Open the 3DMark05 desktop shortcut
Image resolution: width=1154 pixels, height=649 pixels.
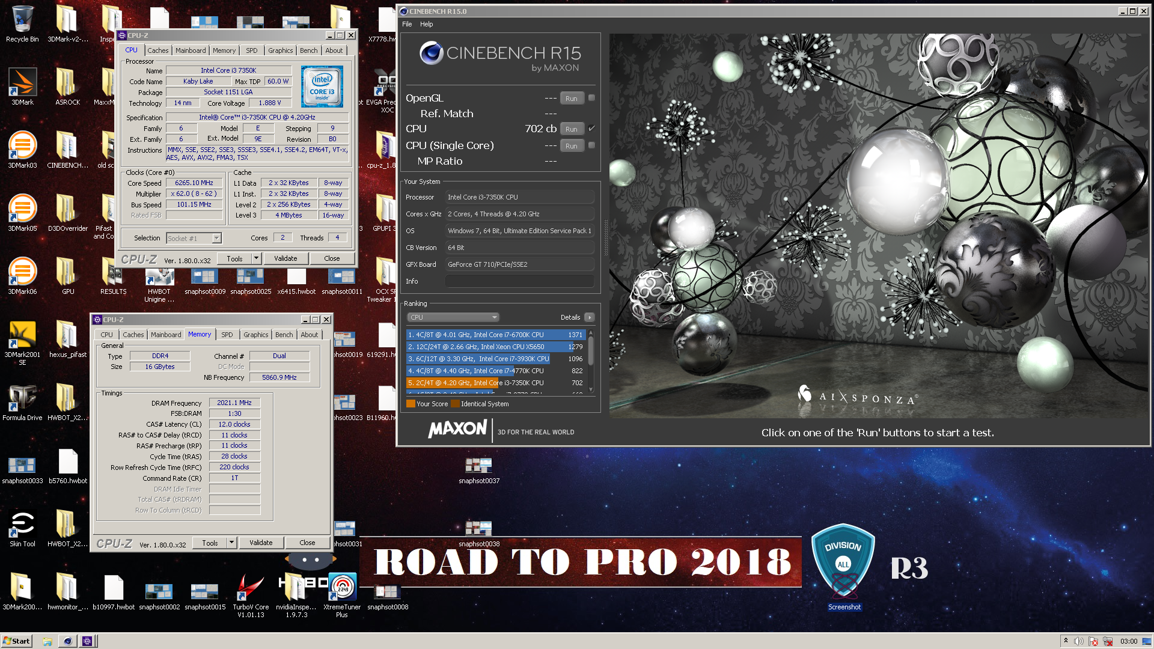(22, 213)
